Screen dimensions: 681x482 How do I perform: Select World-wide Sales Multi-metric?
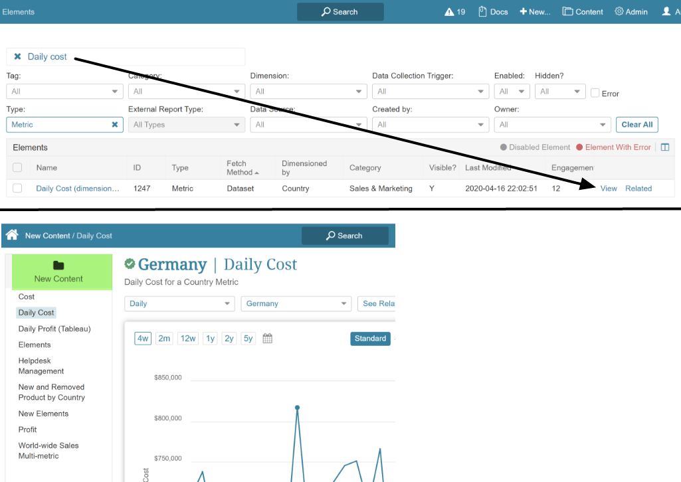tap(49, 450)
